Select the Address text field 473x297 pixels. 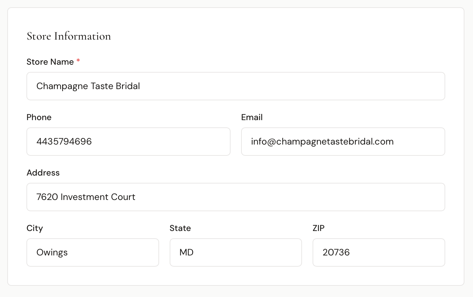[236, 197]
